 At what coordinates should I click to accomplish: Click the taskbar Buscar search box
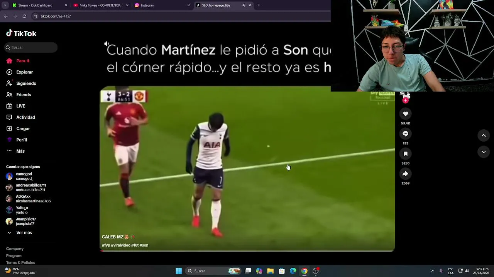(213, 271)
